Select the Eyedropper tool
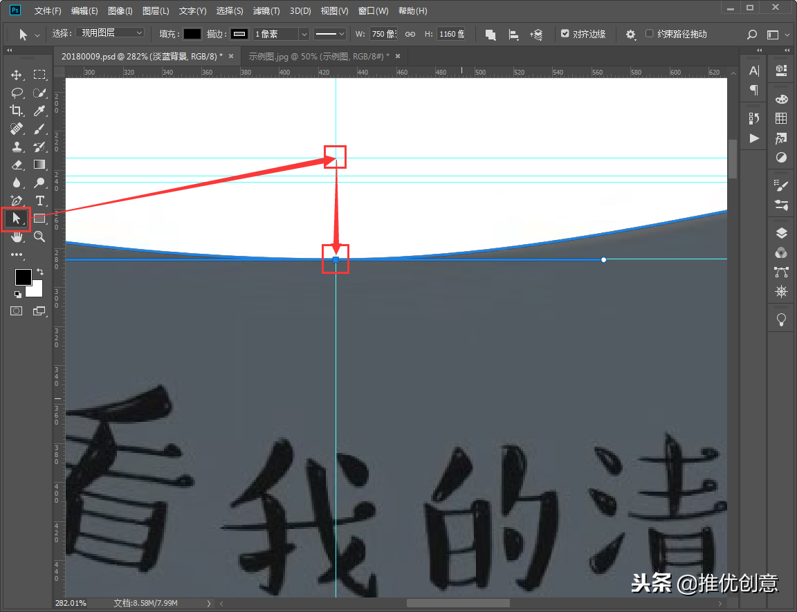 (x=39, y=111)
